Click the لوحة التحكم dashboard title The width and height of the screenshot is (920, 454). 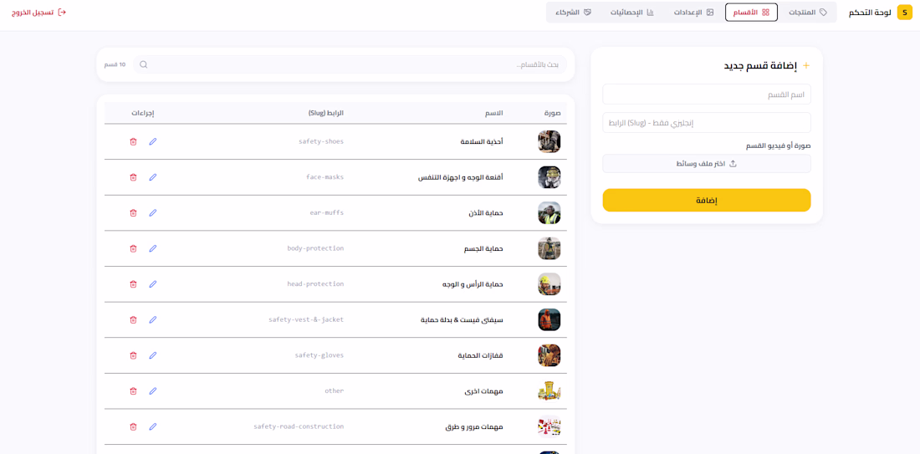(x=871, y=13)
